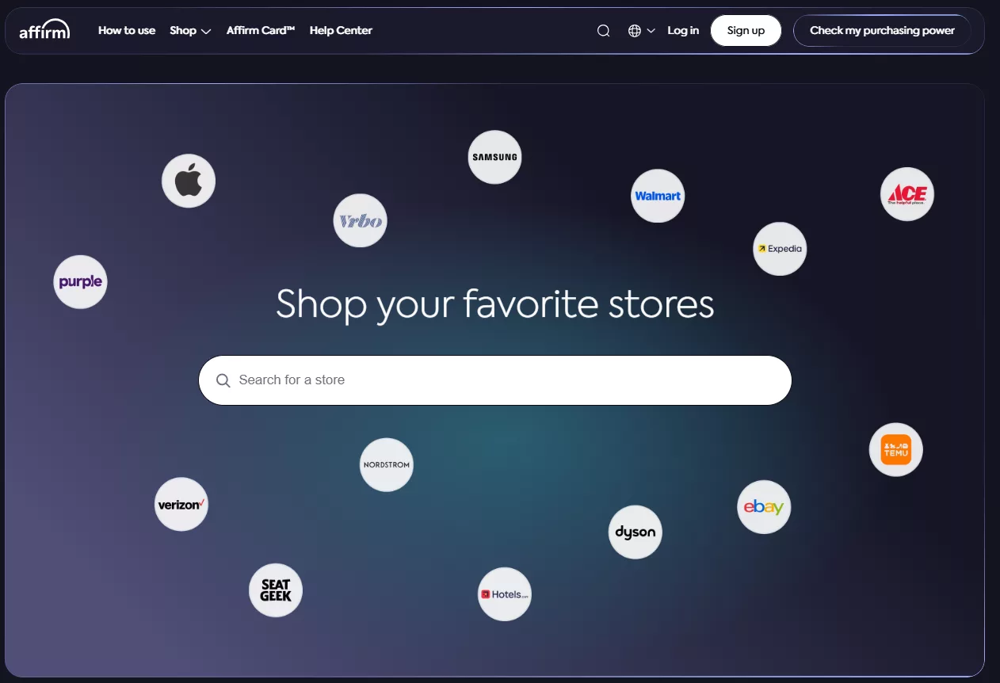Open the Dyson store bubble
The height and width of the screenshot is (683, 1000).
pos(635,532)
